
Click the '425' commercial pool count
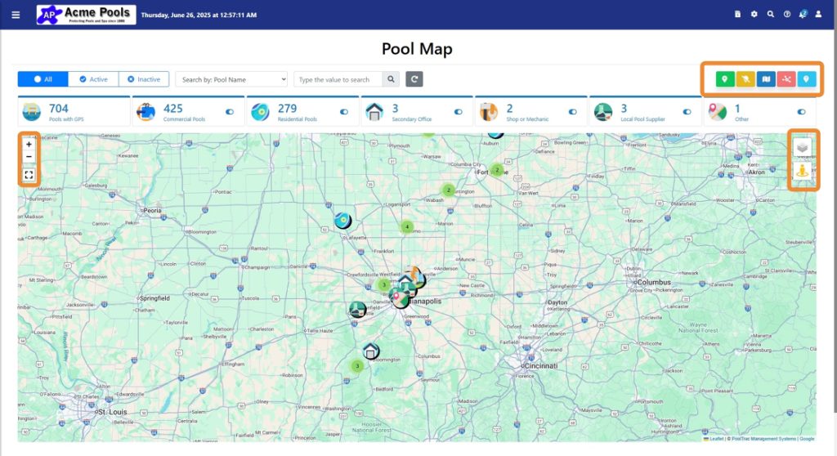pos(173,109)
